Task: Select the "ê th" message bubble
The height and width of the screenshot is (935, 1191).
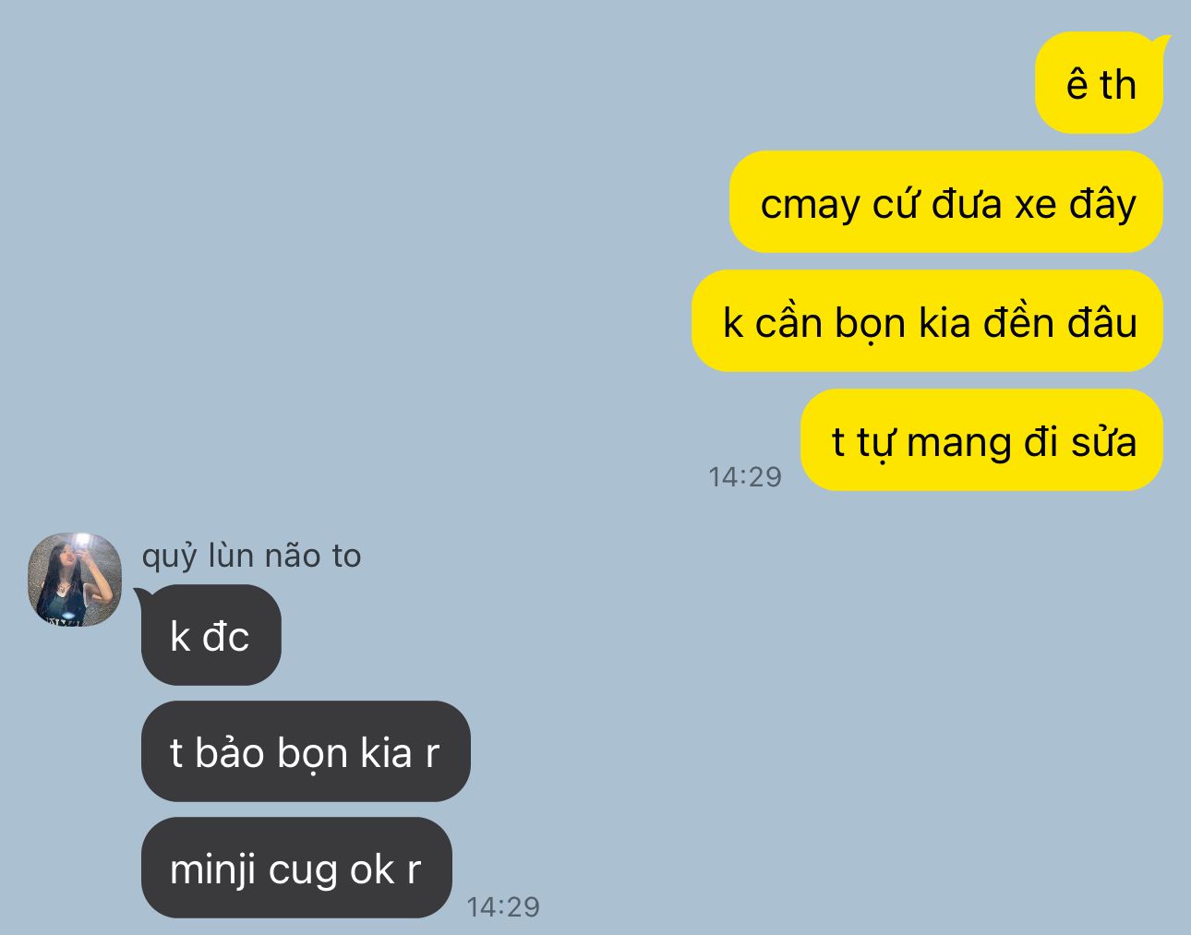Action: pos(1099,83)
